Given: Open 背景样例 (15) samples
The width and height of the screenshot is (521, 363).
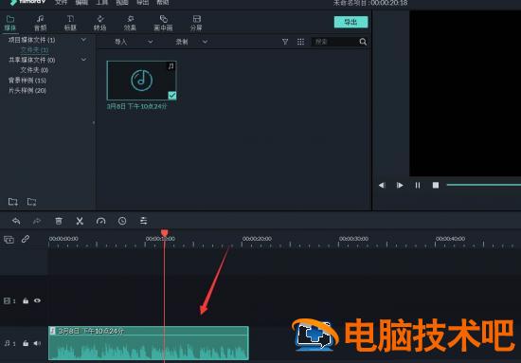Looking at the screenshot, I should (x=27, y=81).
